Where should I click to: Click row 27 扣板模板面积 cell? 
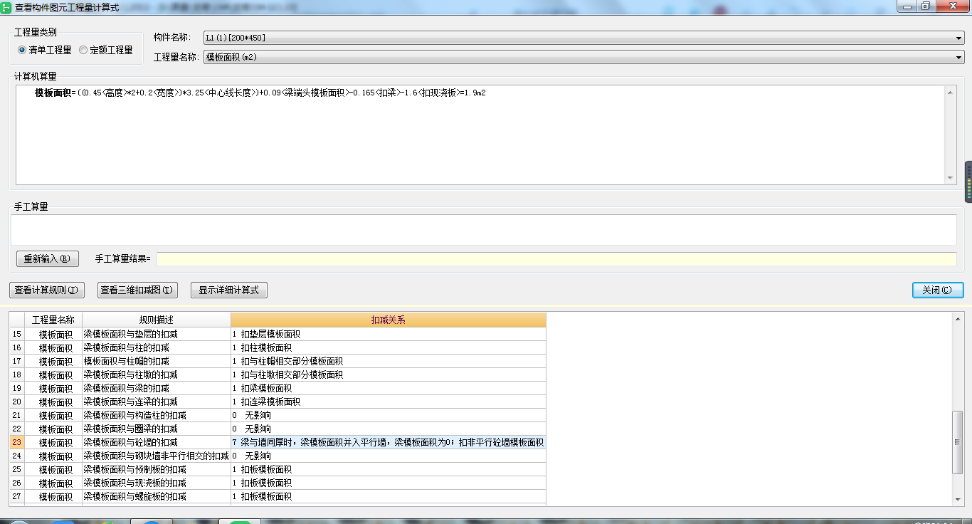(389, 496)
